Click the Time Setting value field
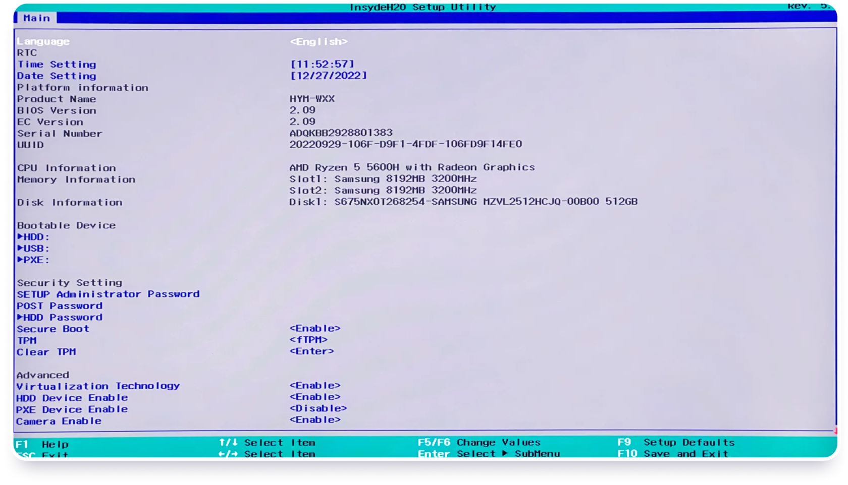 point(322,64)
